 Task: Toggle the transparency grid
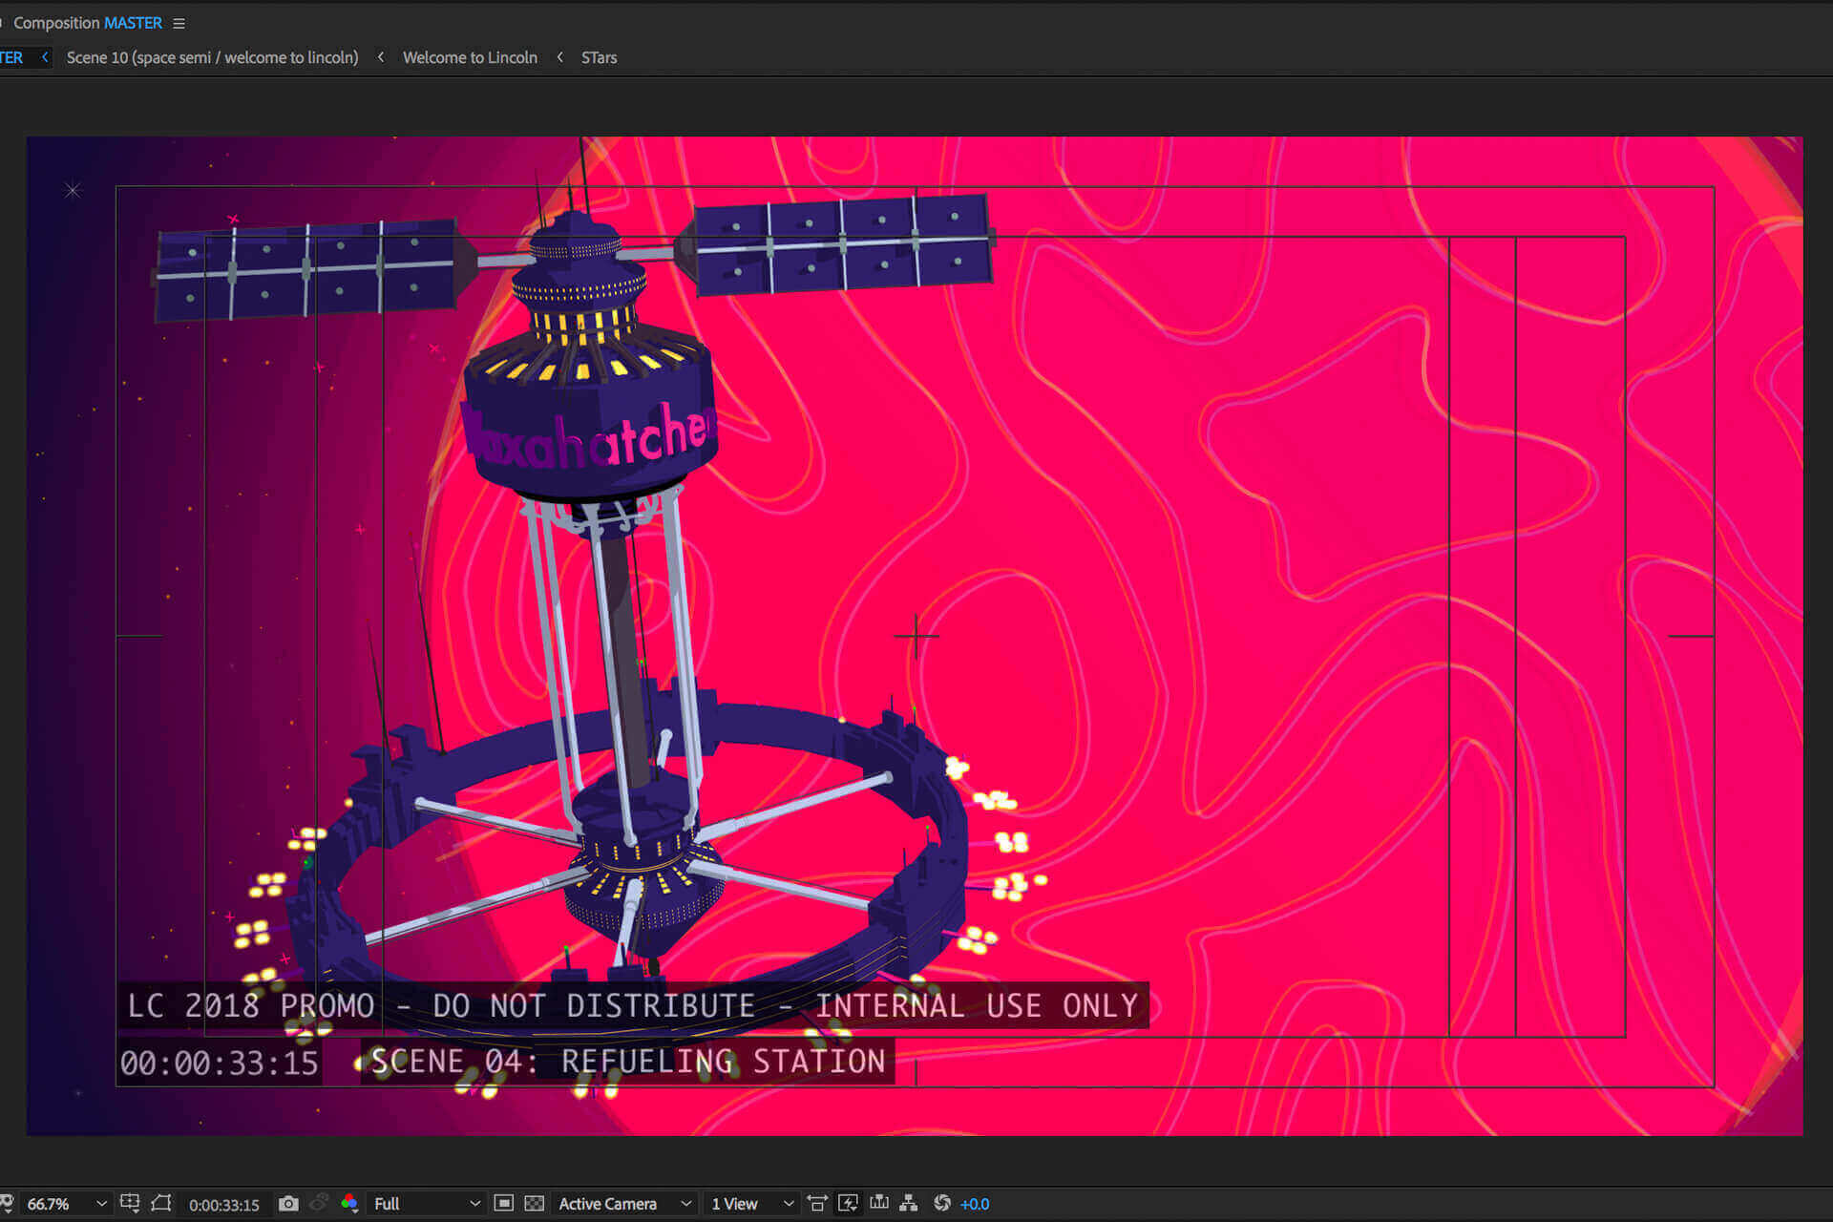(x=535, y=1203)
